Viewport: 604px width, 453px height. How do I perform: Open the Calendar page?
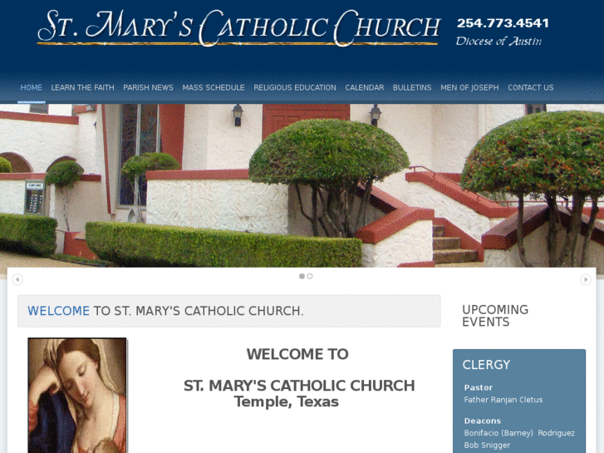point(365,87)
